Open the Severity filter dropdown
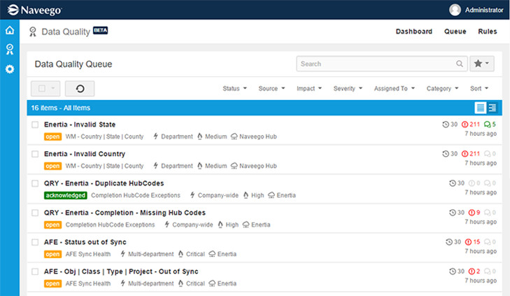This screenshot has height=296, width=510. point(348,88)
